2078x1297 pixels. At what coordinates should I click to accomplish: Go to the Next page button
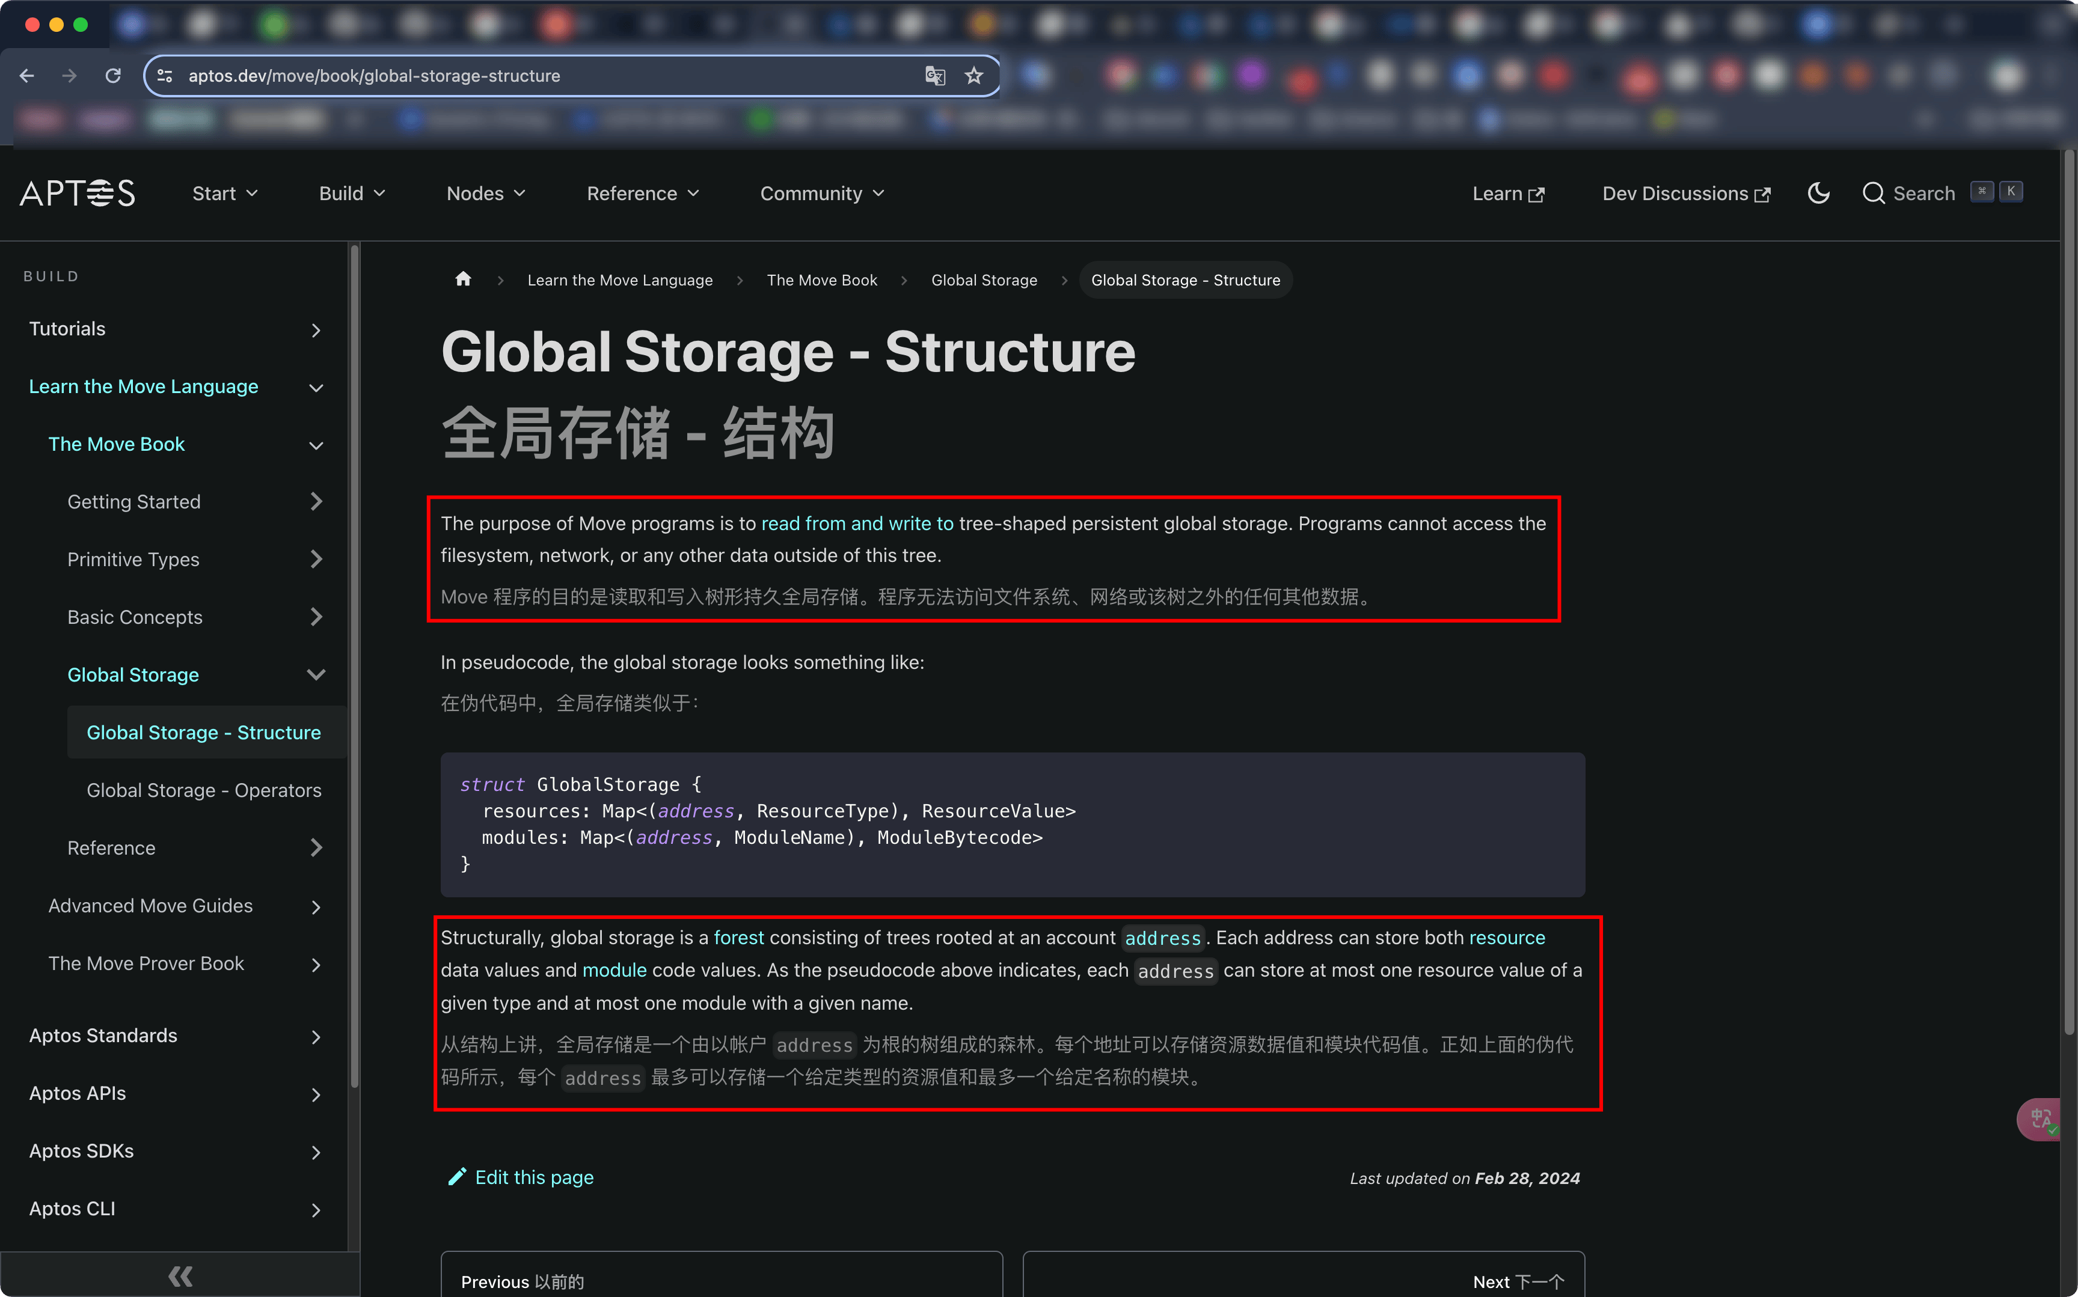pyautogui.click(x=1303, y=1275)
